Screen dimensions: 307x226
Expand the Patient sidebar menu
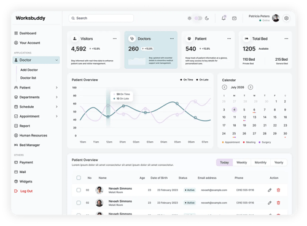coord(56,87)
